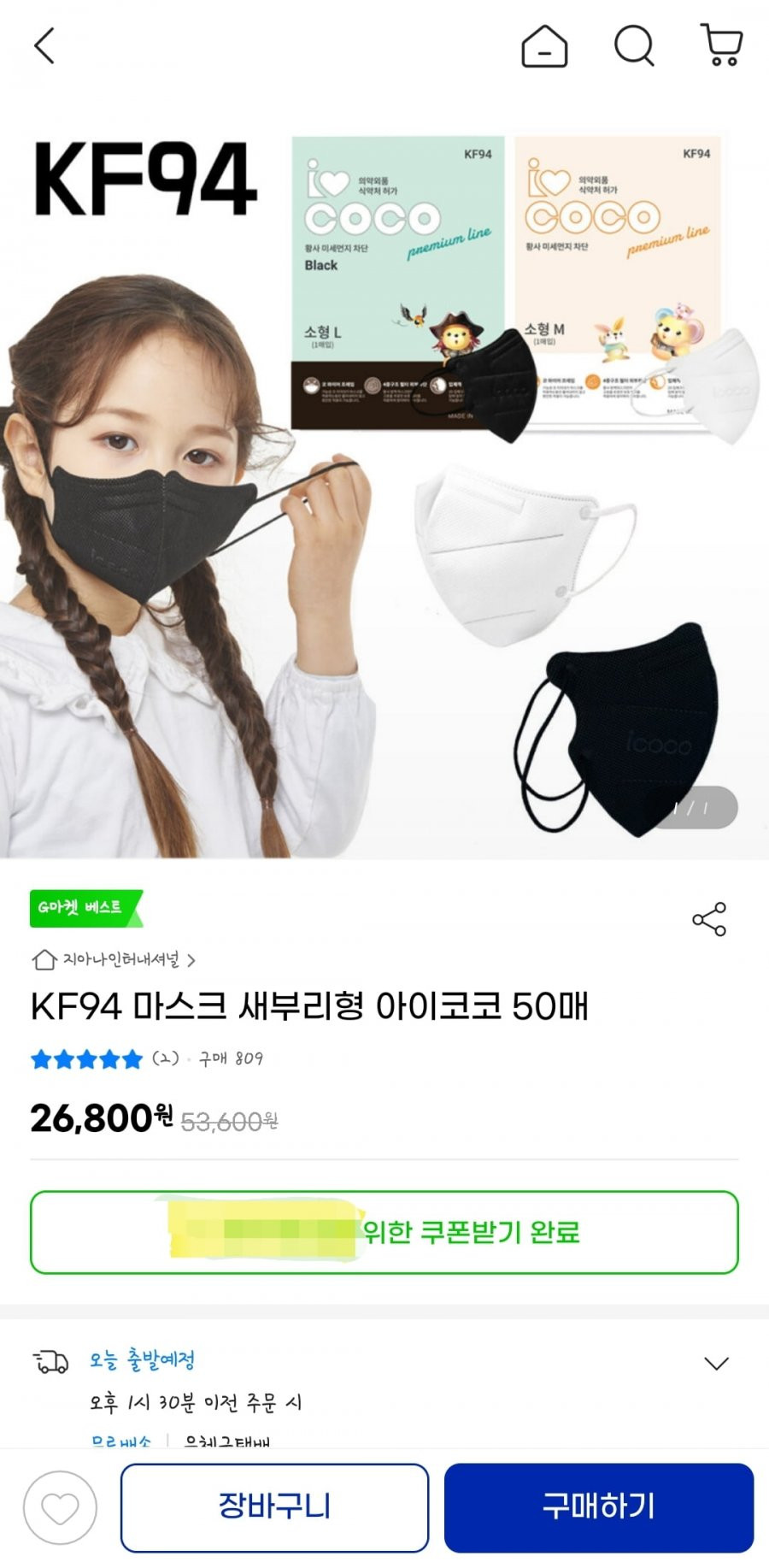The image size is (769, 1568).
Task: Toggle the heart wishlist icon
Action: click(60, 1508)
